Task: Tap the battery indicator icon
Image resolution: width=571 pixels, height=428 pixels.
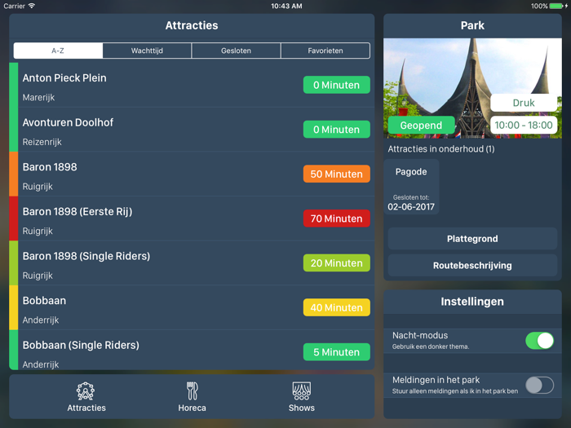Action: (x=558, y=6)
